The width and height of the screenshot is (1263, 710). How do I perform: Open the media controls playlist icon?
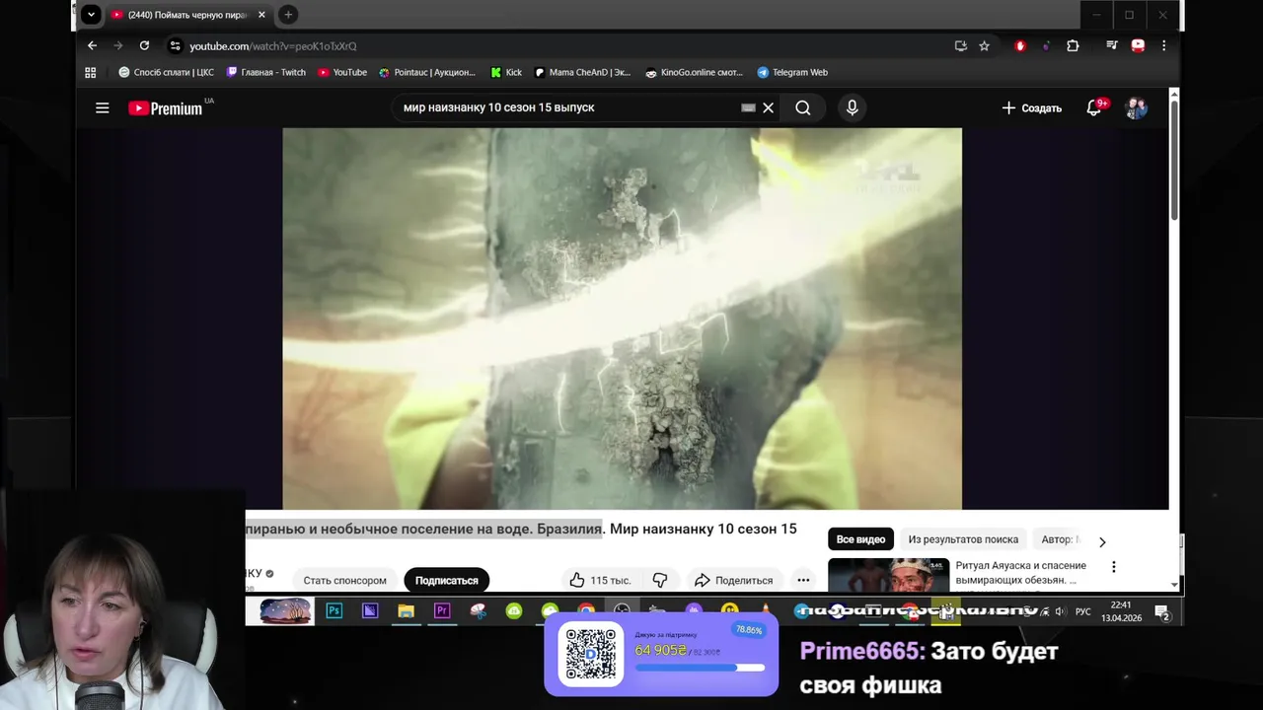(1111, 45)
